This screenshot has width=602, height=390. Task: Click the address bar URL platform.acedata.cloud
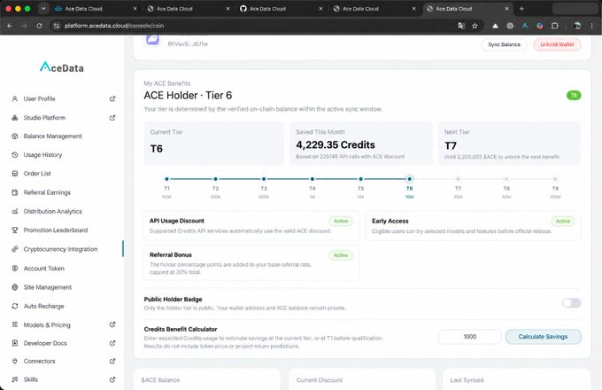[114, 26]
